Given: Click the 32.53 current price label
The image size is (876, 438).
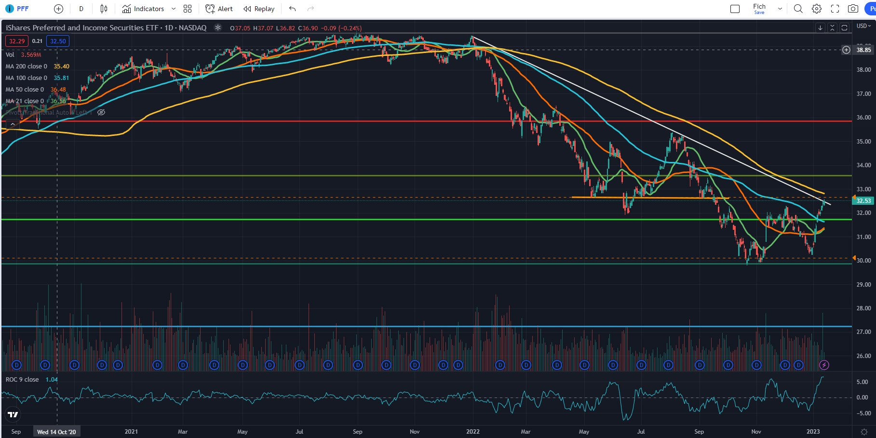Looking at the screenshot, I should (863, 200).
